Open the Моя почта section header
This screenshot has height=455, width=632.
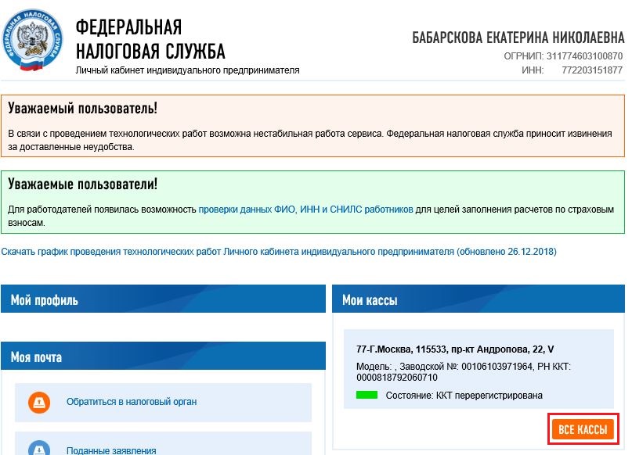pos(163,356)
